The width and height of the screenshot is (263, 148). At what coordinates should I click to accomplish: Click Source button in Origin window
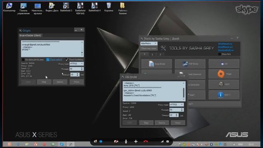point(60,82)
